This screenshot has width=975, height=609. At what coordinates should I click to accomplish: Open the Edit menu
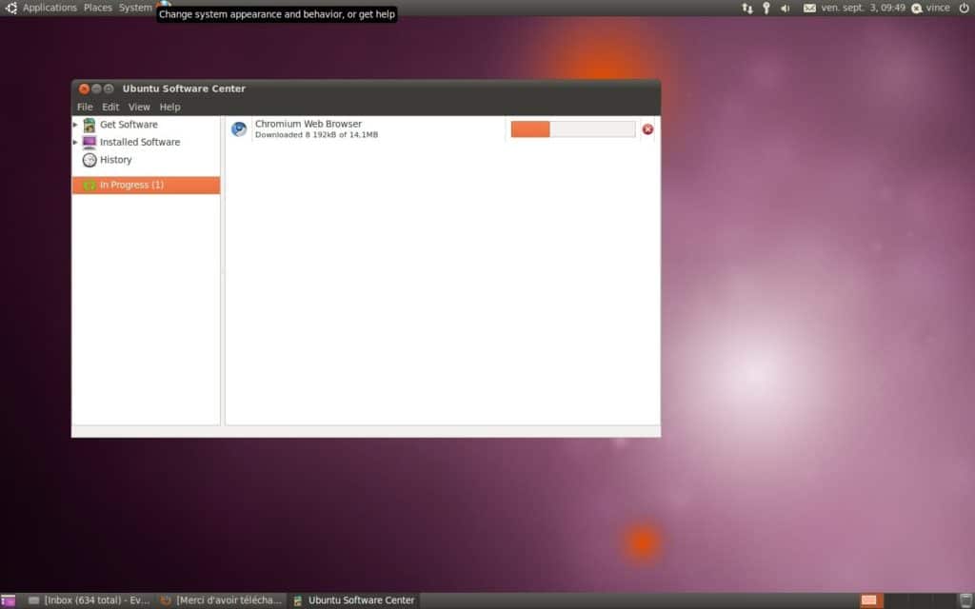point(110,107)
